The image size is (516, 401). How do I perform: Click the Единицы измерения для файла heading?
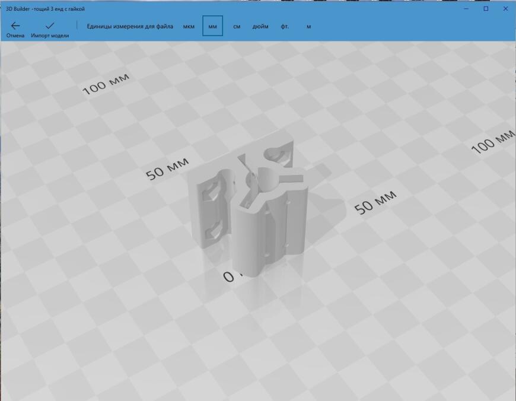(x=129, y=26)
